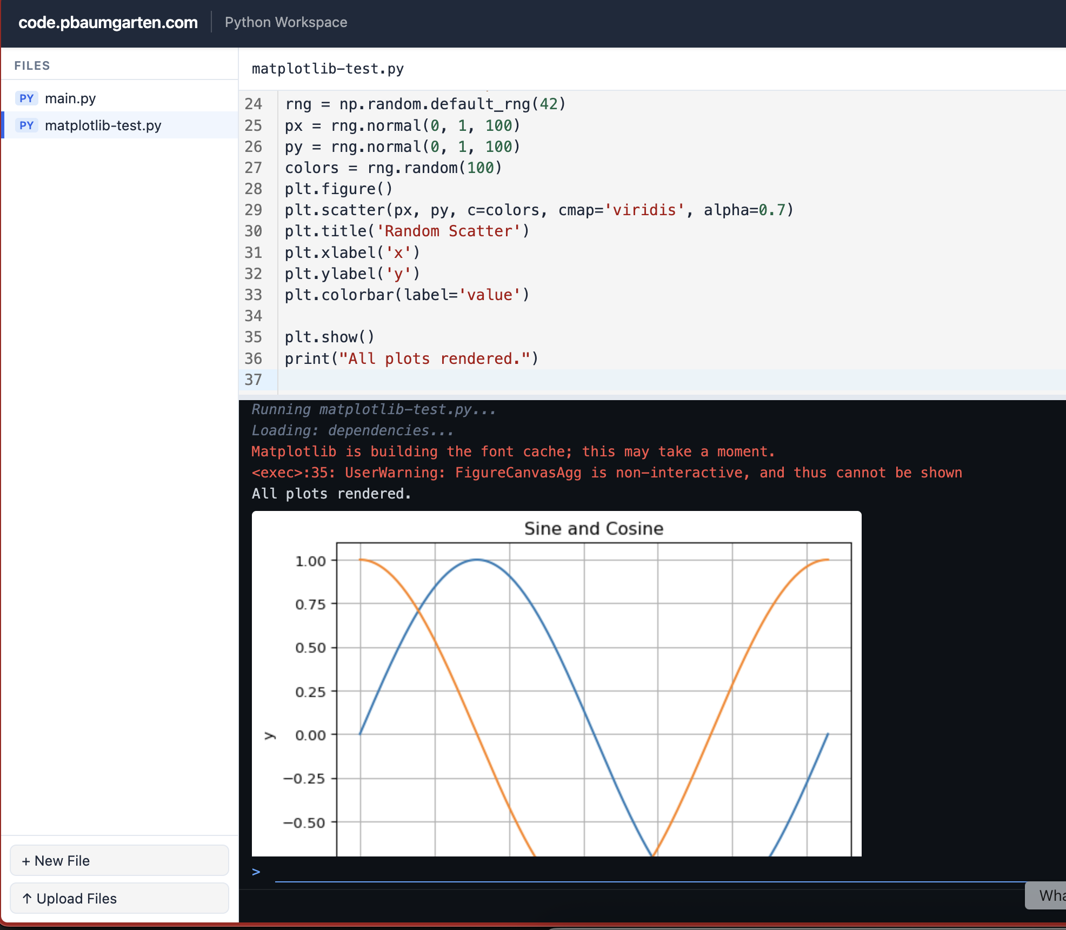Click the px = rng.normal line
Image resolution: width=1066 pixels, height=930 pixels.
tap(403, 125)
